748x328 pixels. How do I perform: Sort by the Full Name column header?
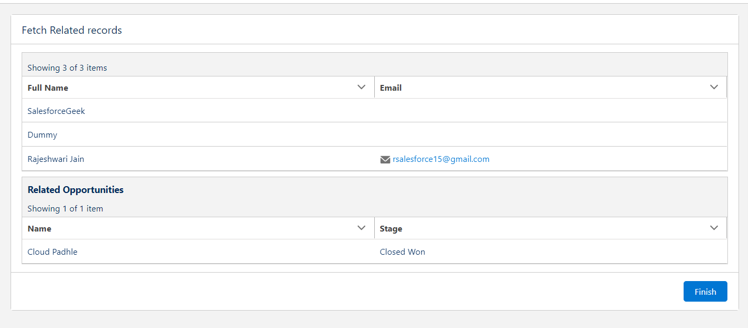point(48,88)
